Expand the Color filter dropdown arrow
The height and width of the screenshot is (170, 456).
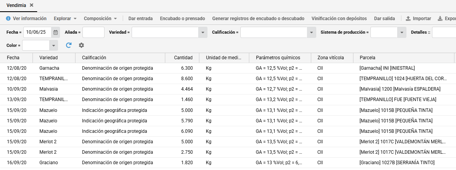53,45
